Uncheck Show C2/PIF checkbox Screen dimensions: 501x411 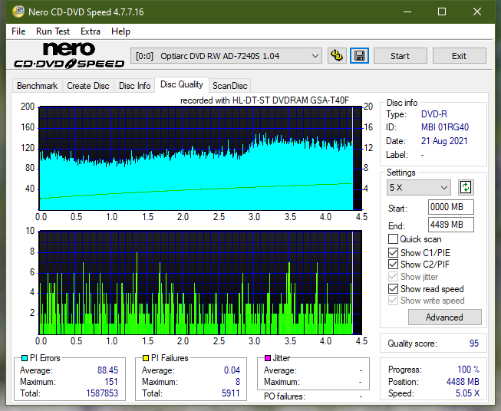393,265
